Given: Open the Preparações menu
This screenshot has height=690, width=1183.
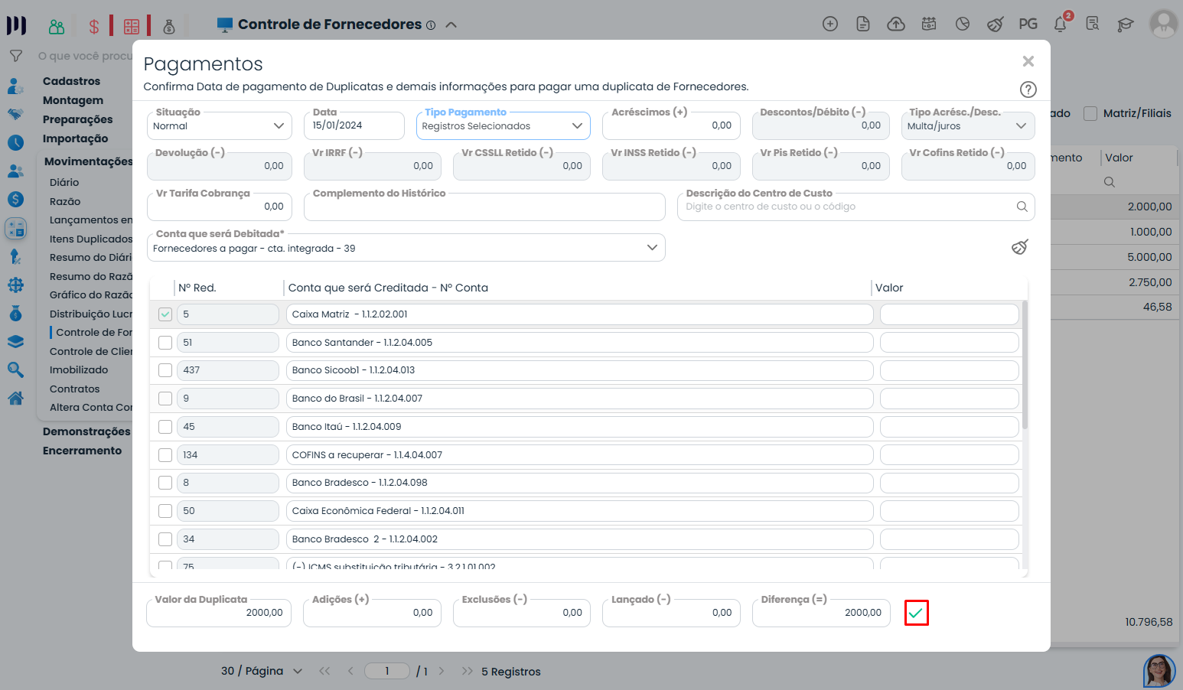Looking at the screenshot, I should point(77,119).
